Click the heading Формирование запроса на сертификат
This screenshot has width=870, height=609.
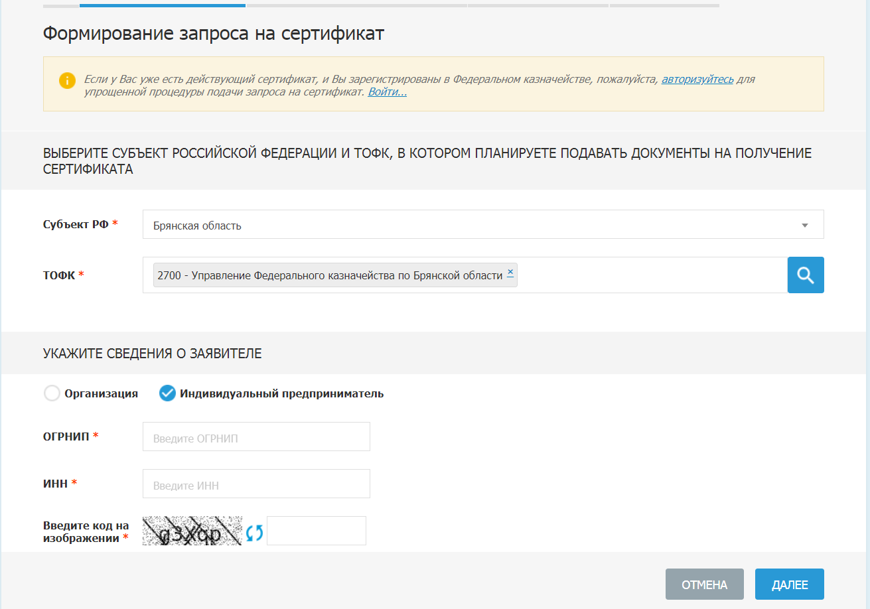click(x=214, y=33)
